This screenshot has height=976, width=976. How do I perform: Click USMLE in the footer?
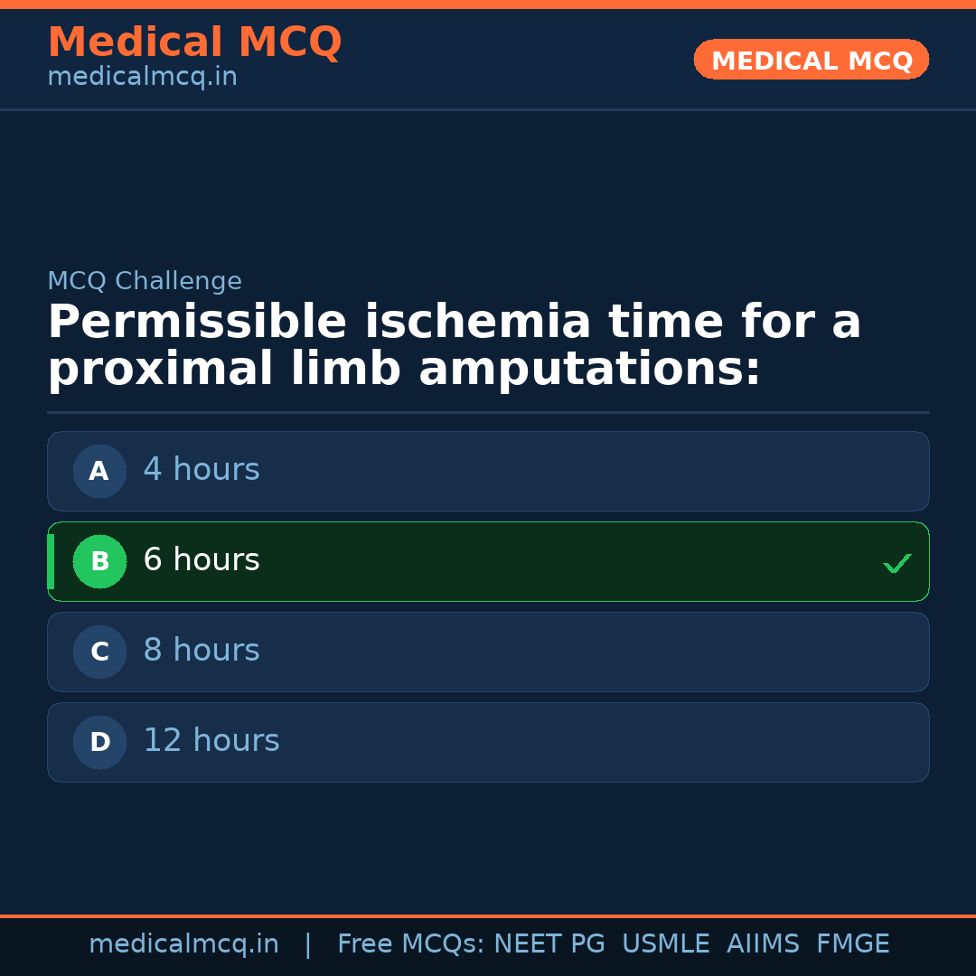(x=665, y=944)
